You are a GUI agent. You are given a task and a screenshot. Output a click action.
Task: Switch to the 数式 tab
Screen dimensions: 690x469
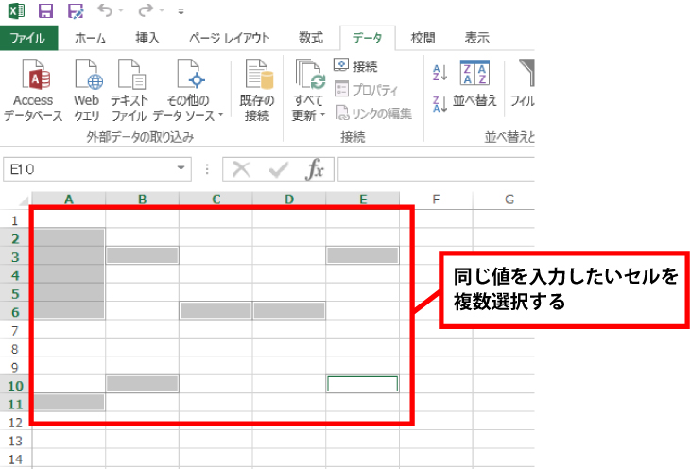(311, 38)
